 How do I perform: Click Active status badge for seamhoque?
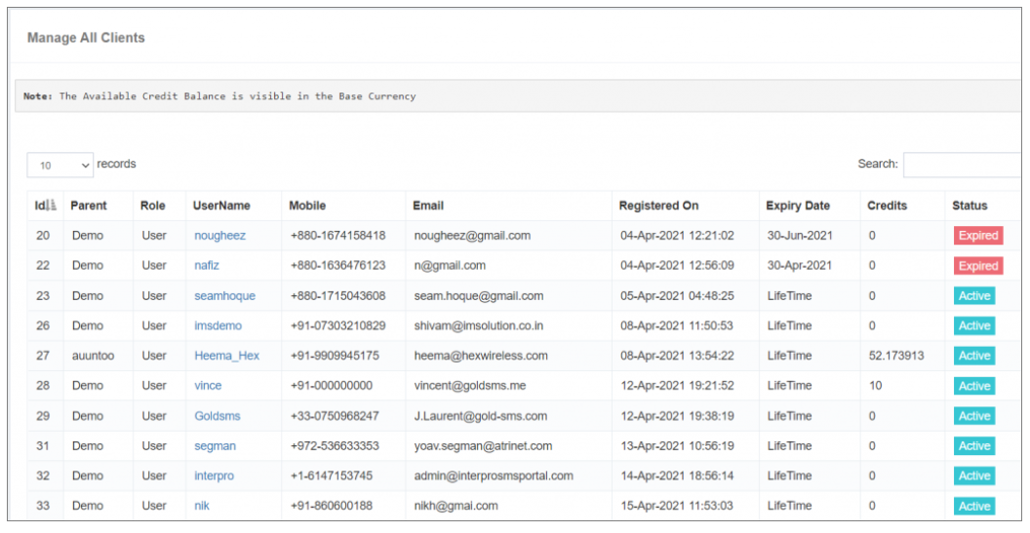[x=974, y=296]
